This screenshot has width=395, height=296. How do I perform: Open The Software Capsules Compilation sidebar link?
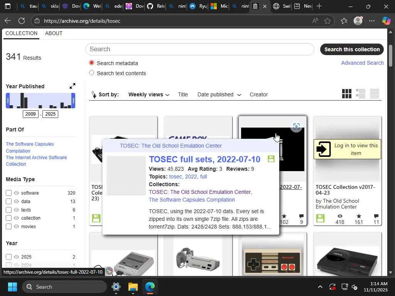(30, 148)
